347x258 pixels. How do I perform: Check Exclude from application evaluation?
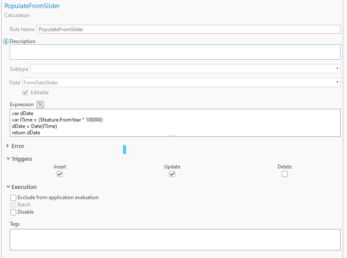[x=13, y=197]
